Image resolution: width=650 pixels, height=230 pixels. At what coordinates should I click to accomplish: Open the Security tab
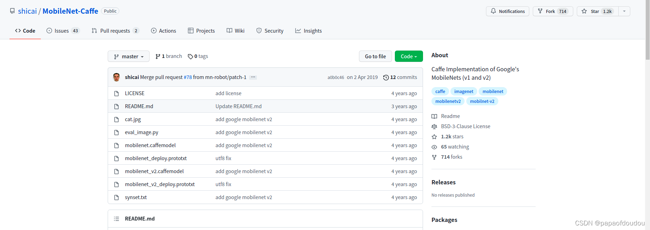[x=270, y=31]
